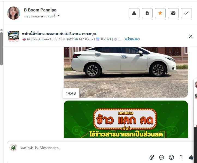This screenshot has width=197, height=163.
Task: Click the chat scrollbar up arrow
Action: 2,30
